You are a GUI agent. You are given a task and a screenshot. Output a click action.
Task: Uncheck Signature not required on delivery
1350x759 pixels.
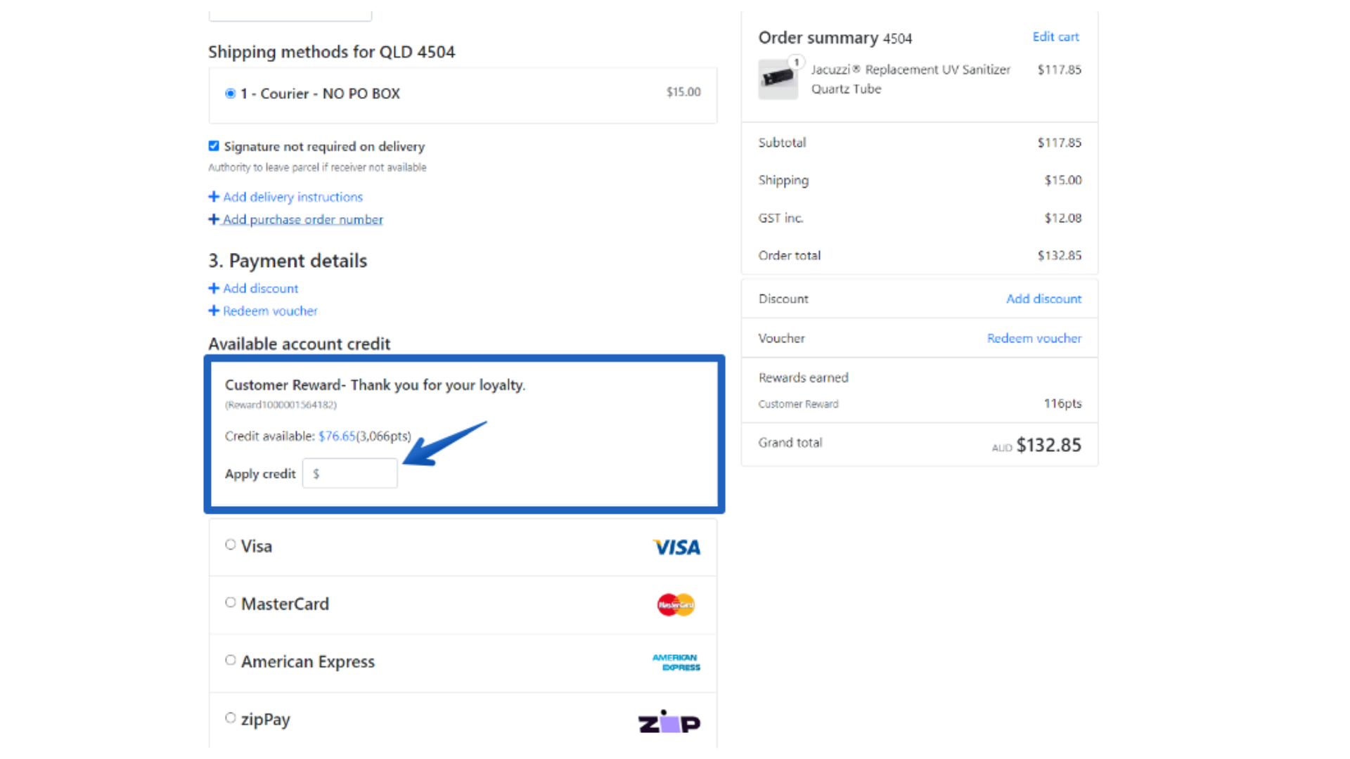[x=214, y=146]
